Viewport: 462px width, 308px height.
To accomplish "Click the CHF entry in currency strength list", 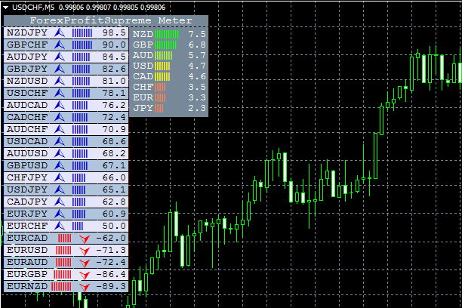I will click(x=142, y=88).
